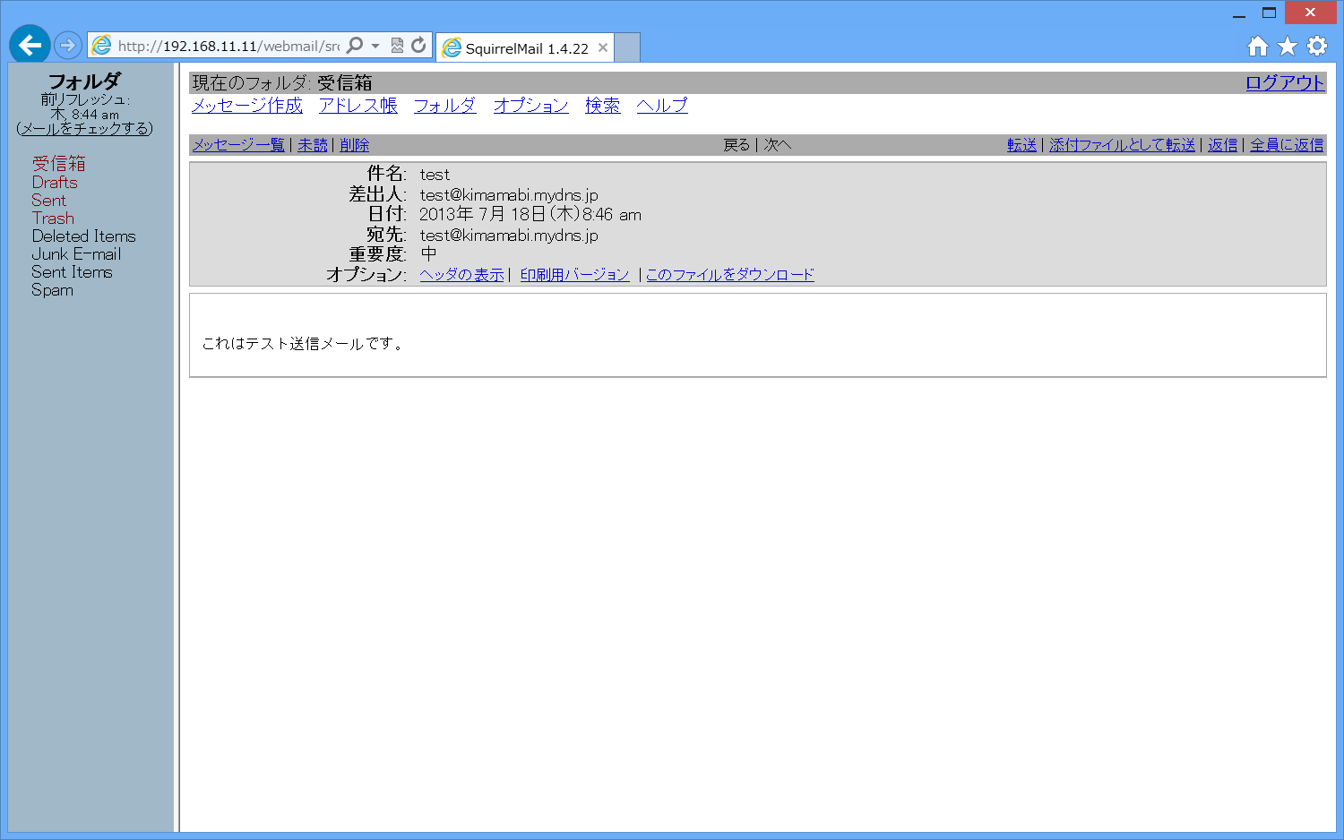Image resolution: width=1344 pixels, height=840 pixels.
Task: Click このファイルをダウンロード download link
Action: 730,275
